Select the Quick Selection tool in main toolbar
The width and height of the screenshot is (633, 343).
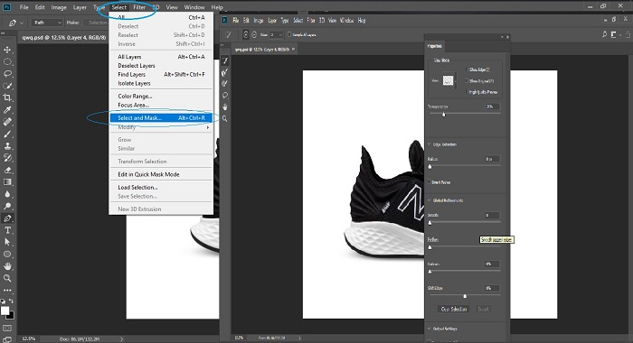pos(7,86)
